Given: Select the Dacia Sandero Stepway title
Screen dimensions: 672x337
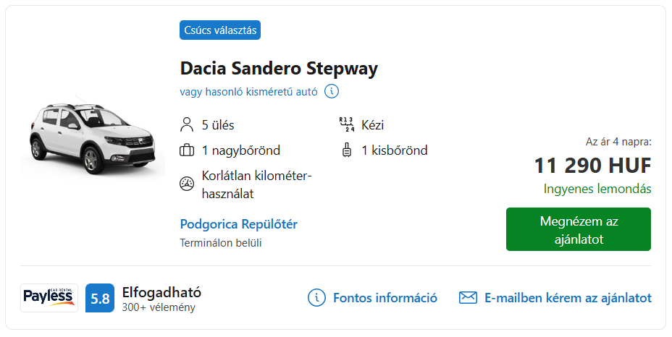Looking at the screenshot, I should (279, 69).
